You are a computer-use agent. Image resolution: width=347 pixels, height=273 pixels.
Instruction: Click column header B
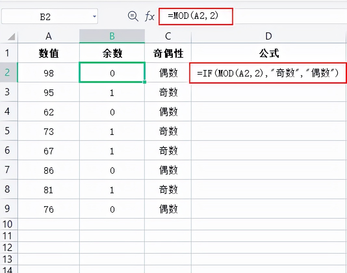click(112, 36)
